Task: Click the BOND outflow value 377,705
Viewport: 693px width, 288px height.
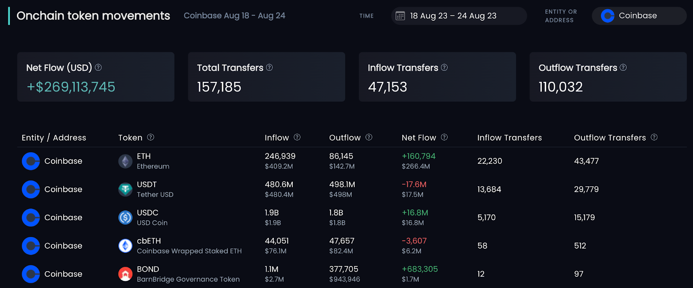Action: point(344,269)
